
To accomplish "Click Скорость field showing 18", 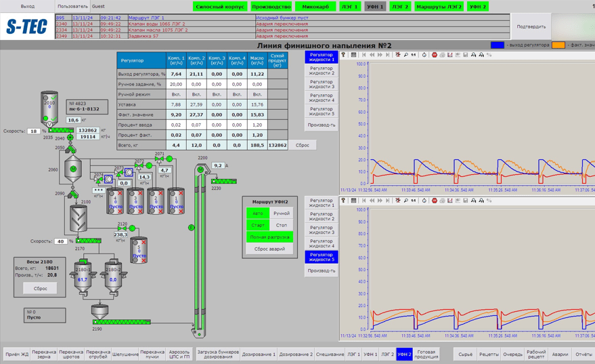I will [x=34, y=131].
